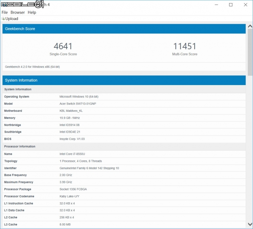Click the Multi-Core Score label
Viewport: 253px width, 229px height.
click(185, 54)
